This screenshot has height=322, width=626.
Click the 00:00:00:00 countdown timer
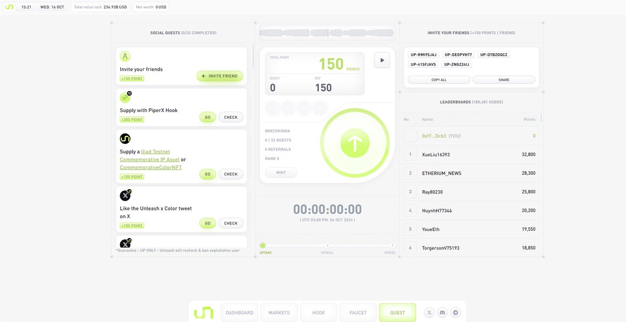[328, 209]
